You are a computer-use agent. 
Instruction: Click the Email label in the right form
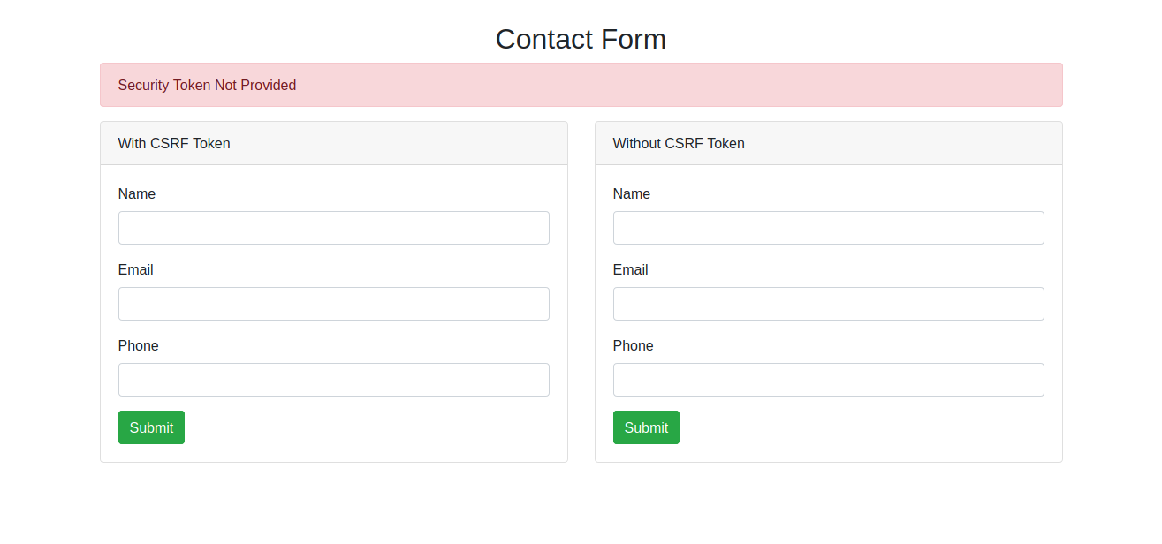pos(630,269)
